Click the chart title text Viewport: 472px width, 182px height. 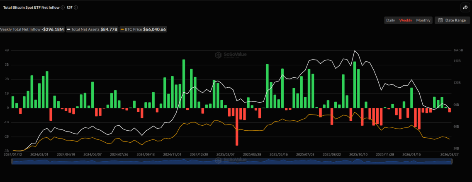tap(31, 7)
